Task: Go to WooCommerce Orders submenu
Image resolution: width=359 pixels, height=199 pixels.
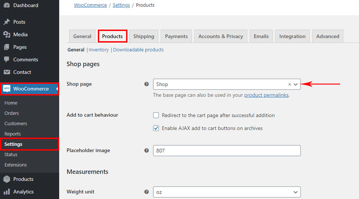Action: [x=12, y=113]
